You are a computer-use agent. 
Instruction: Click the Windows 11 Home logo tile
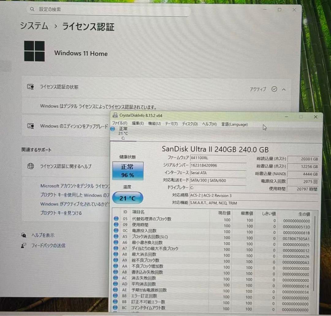pos(34,51)
